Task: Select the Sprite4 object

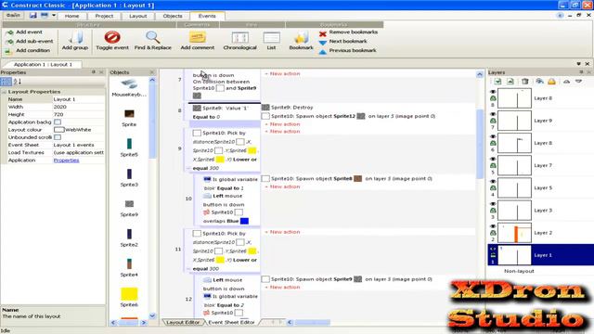Action: (x=129, y=268)
